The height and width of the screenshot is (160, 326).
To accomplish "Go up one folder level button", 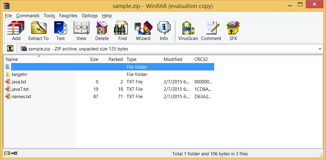I will pos(10,49).
